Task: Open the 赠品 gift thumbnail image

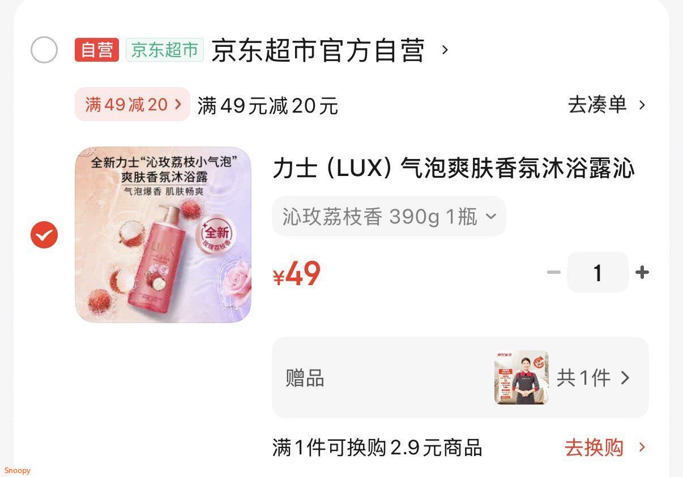Action: point(521,377)
